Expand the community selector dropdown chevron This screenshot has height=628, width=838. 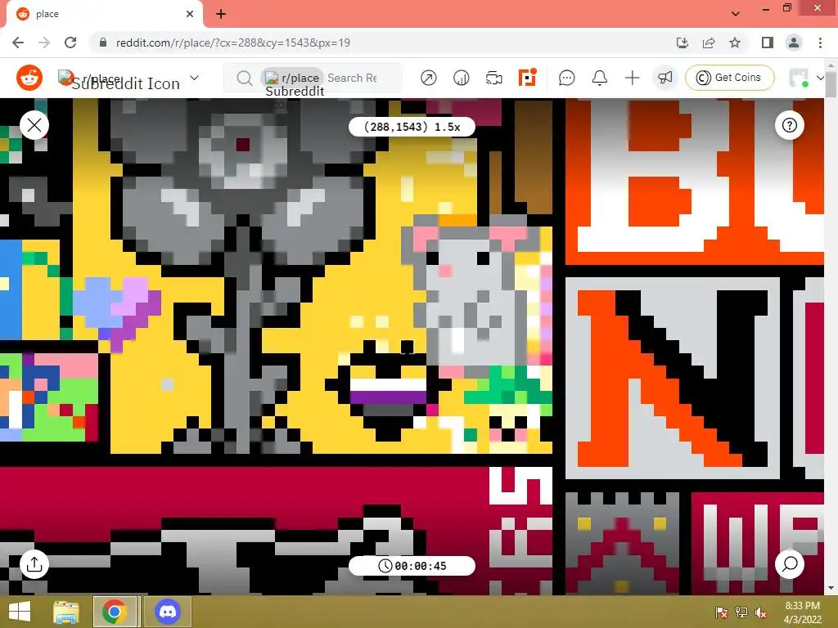coord(195,78)
